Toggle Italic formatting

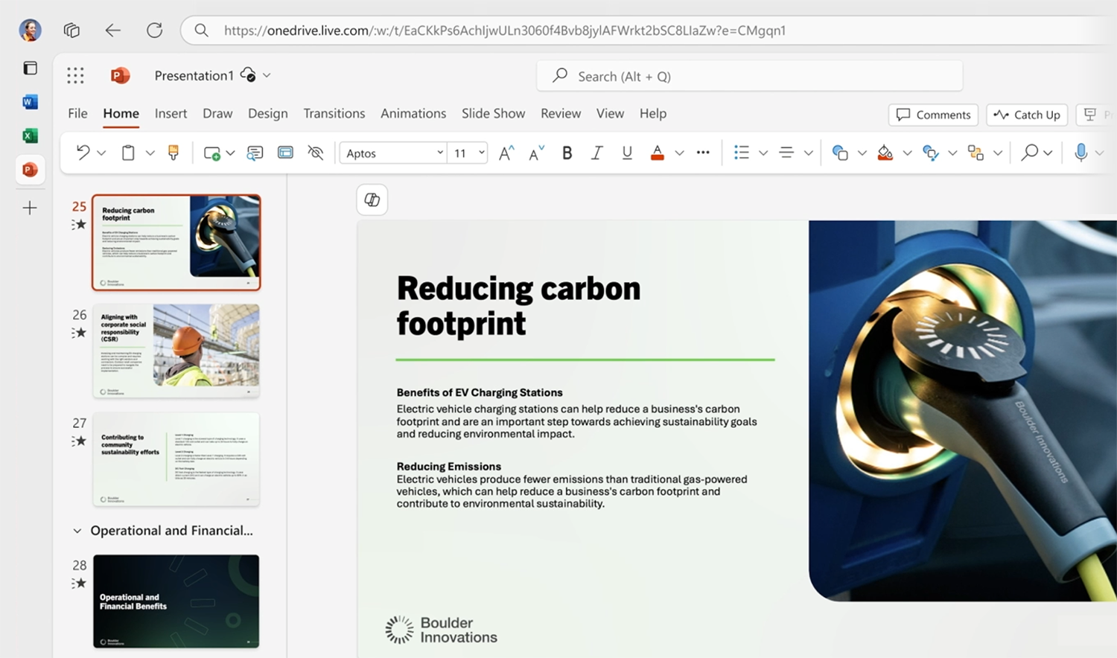pyautogui.click(x=596, y=153)
